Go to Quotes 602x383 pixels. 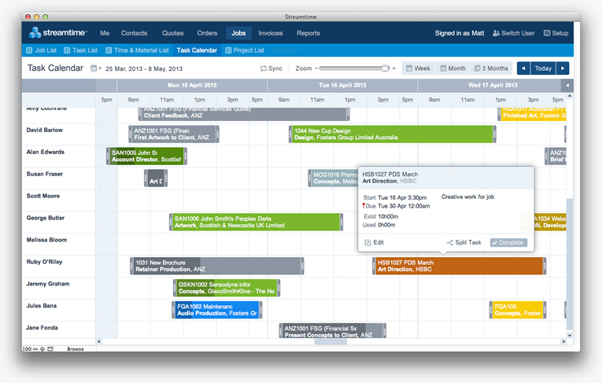172,33
